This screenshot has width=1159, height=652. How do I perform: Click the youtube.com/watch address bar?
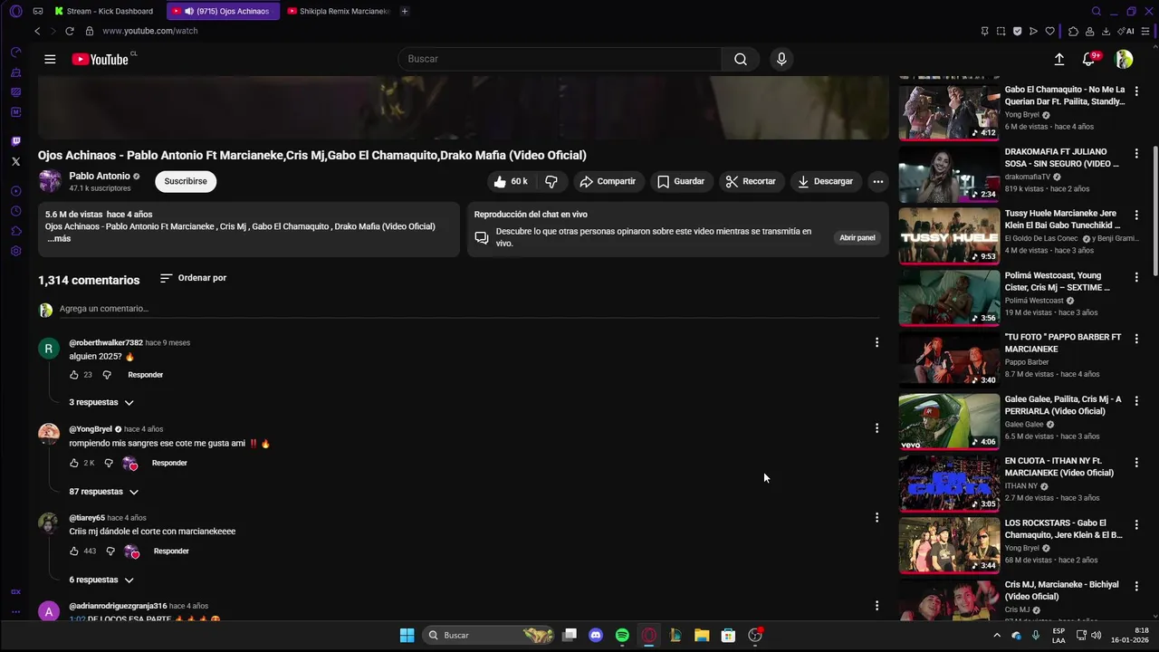[149, 31]
